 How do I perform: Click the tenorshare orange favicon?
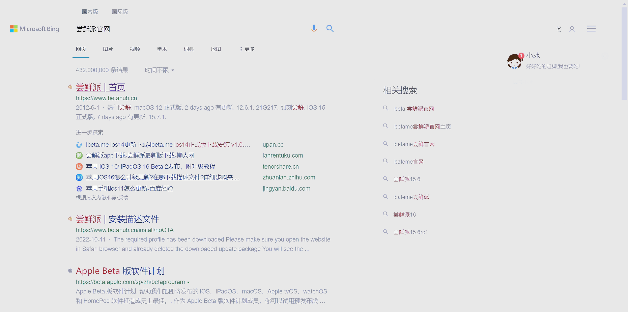(79, 167)
